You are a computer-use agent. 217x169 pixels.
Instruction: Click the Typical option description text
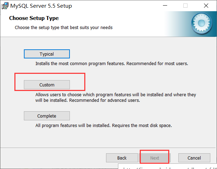tap(112, 64)
